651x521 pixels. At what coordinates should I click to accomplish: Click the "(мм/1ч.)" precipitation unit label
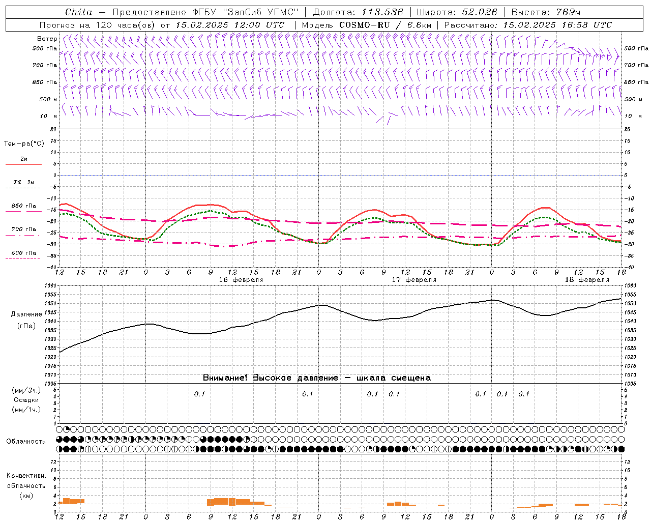coord(26,410)
